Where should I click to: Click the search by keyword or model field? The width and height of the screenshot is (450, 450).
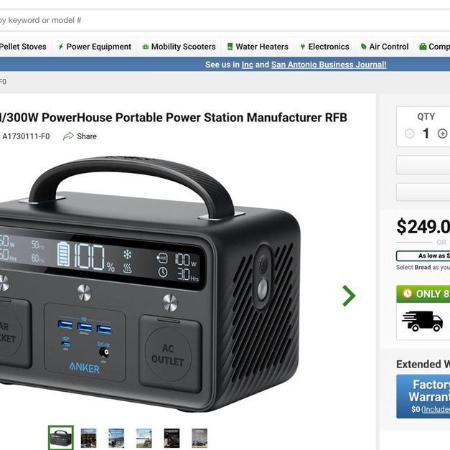(225, 20)
